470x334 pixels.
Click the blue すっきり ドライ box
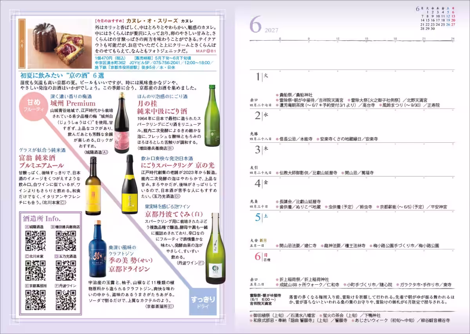coord(203,302)
